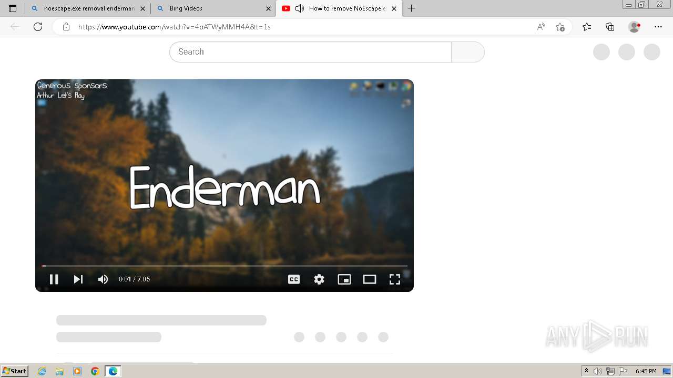Click the 6:45 PM clock
Screen dimensions: 673x378
click(x=646, y=371)
